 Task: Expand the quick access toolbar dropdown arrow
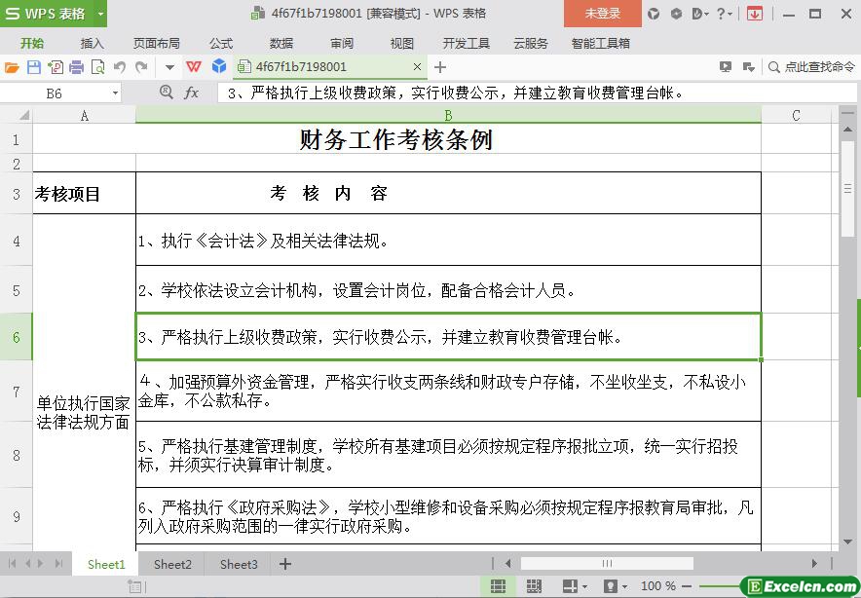tap(168, 67)
